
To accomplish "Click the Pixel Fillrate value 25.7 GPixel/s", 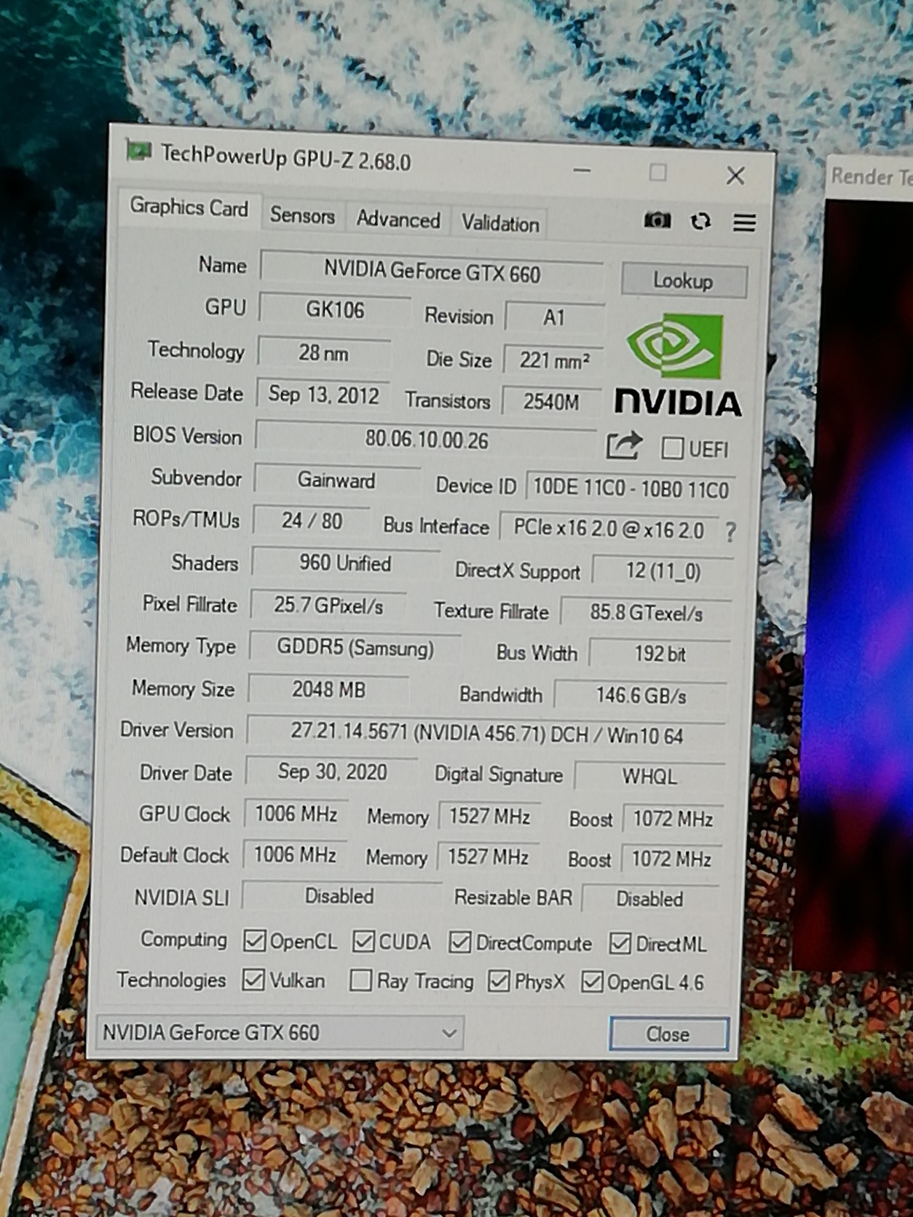I will coord(328,605).
